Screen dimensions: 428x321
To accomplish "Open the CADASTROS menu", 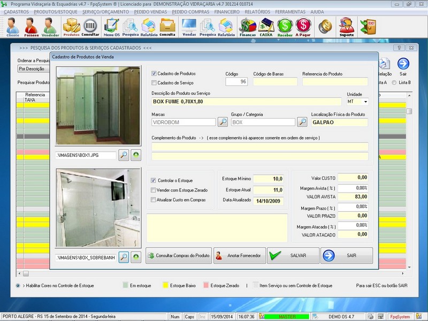I will pos(16,12).
